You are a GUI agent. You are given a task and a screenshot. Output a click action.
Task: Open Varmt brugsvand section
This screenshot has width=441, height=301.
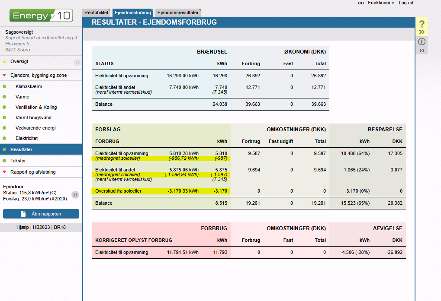pyautogui.click(x=33, y=117)
